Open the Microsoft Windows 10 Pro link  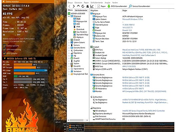(133, 19)
